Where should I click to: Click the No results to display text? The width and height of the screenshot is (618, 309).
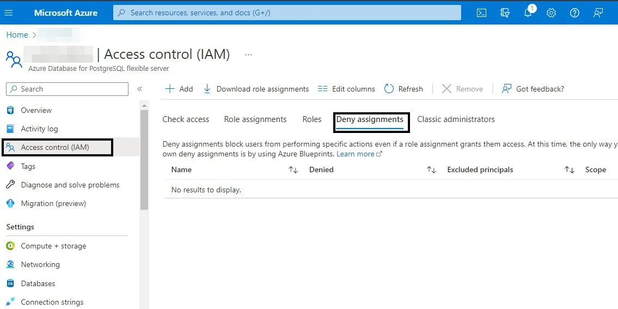point(206,190)
